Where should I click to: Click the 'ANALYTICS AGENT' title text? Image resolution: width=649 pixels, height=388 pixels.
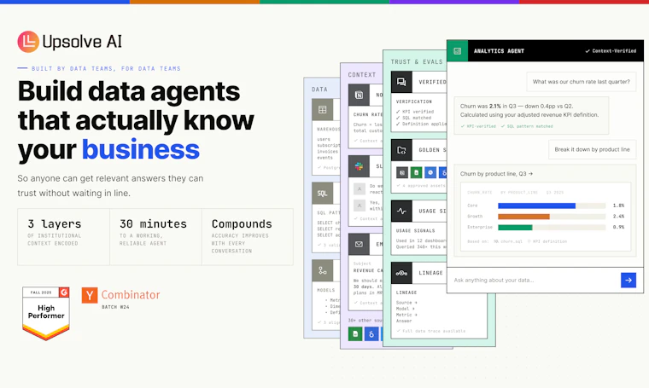(499, 51)
